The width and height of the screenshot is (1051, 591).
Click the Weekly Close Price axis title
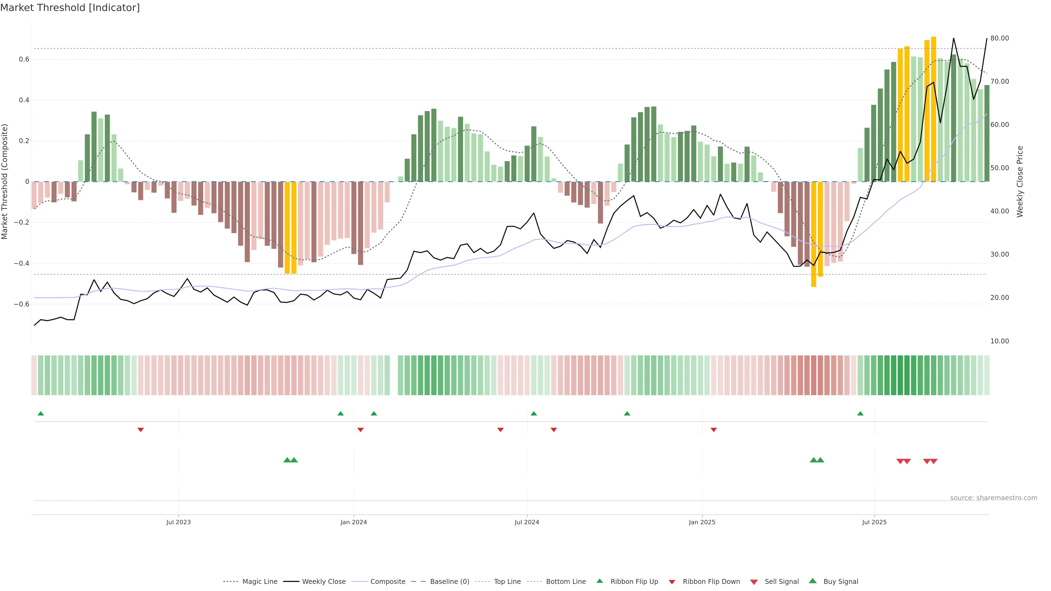1020,181
